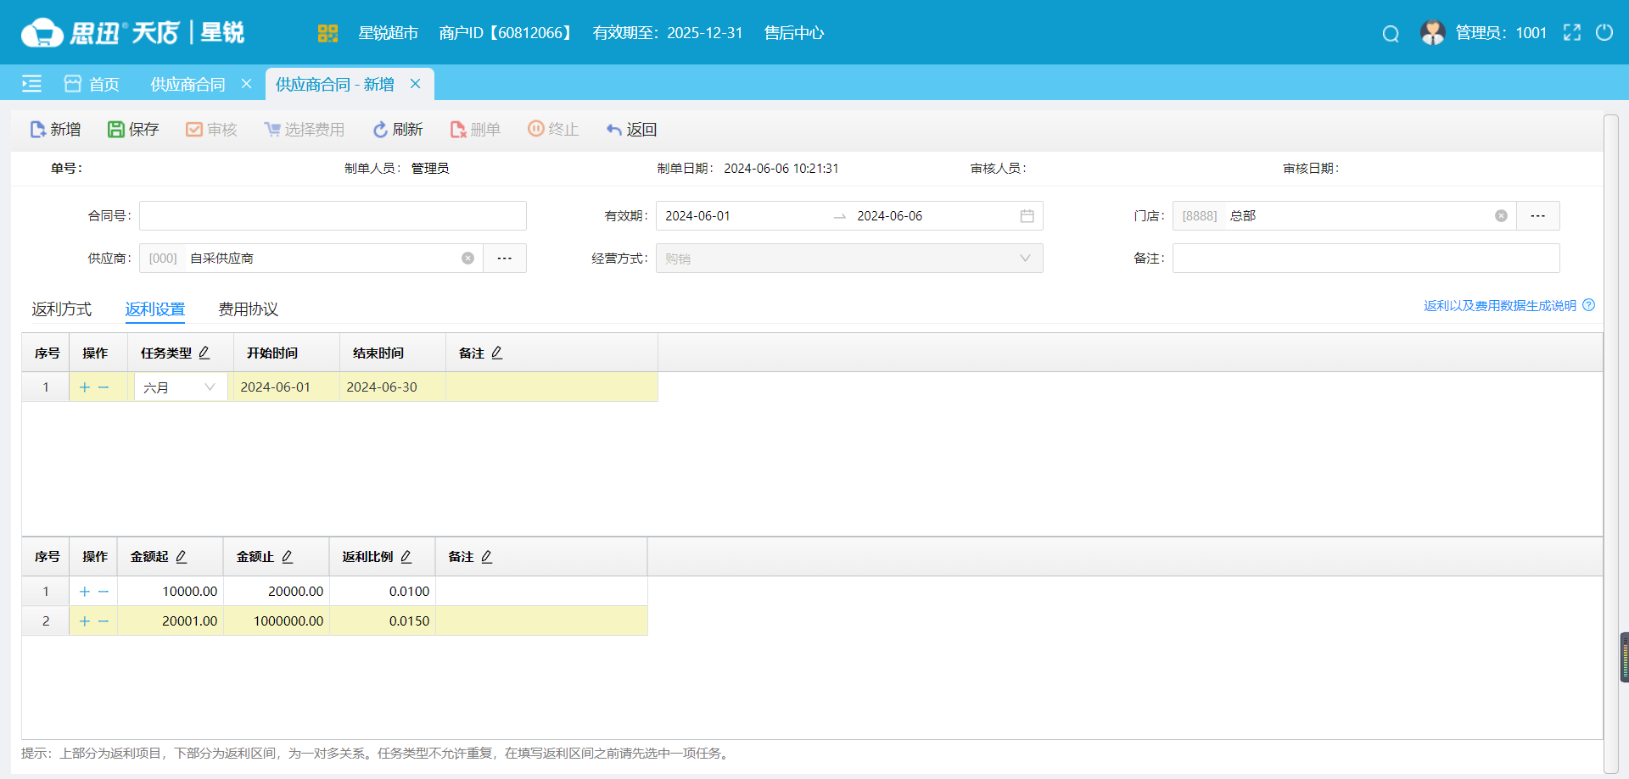Click the 返利以及费用数据生成说明 link
Image resolution: width=1629 pixels, height=779 pixels.
point(1498,305)
